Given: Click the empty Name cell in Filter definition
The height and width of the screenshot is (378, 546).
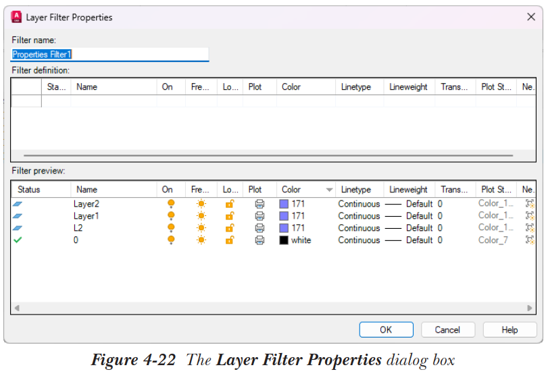Looking at the screenshot, I should [x=114, y=101].
